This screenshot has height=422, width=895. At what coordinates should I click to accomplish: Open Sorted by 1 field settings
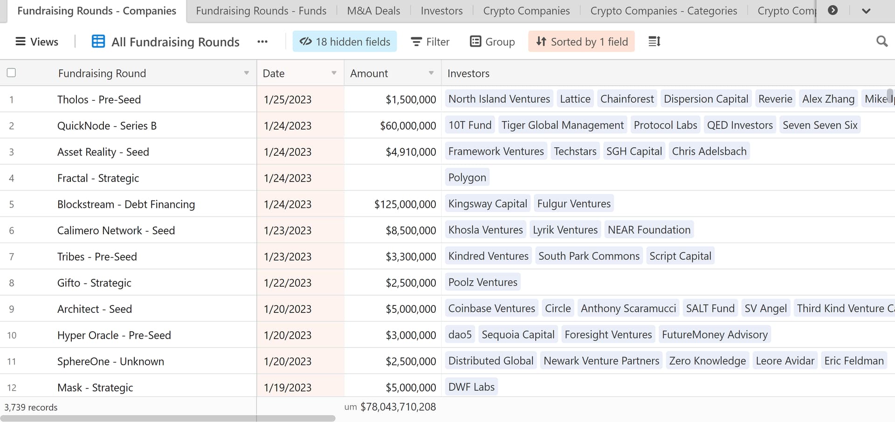click(x=581, y=42)
